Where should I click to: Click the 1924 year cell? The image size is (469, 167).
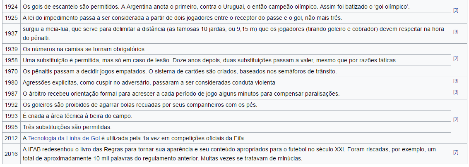(11, 7)
